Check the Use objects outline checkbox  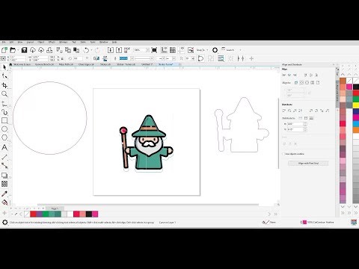click(x=283, y=154)
